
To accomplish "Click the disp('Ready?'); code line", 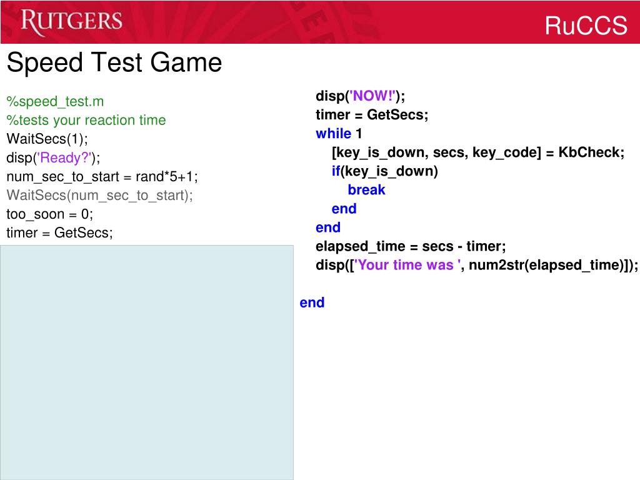I will (53, 157).
